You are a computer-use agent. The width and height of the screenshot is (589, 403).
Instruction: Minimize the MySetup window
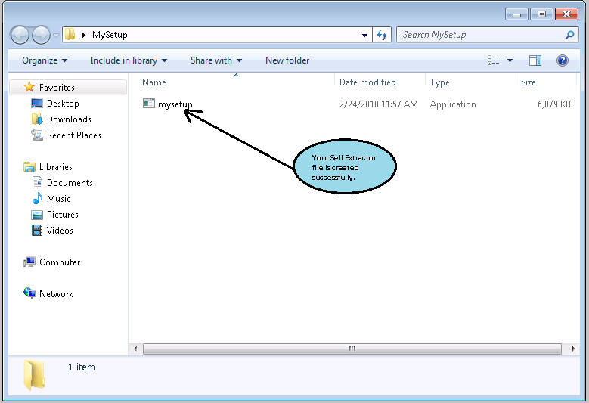(517, 14)
